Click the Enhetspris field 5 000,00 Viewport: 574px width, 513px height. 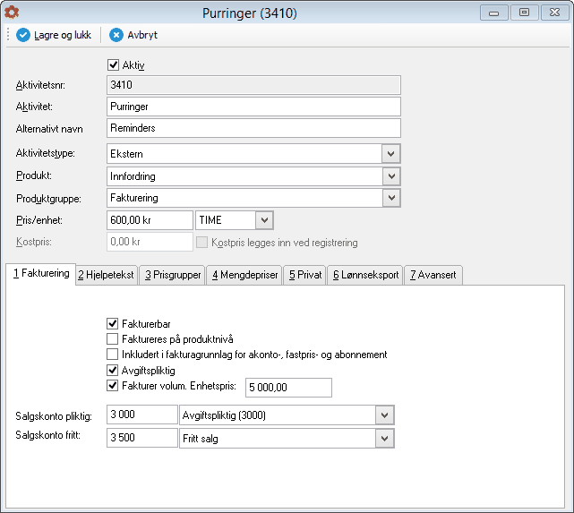pyautogui.click(x=288, y=388)
